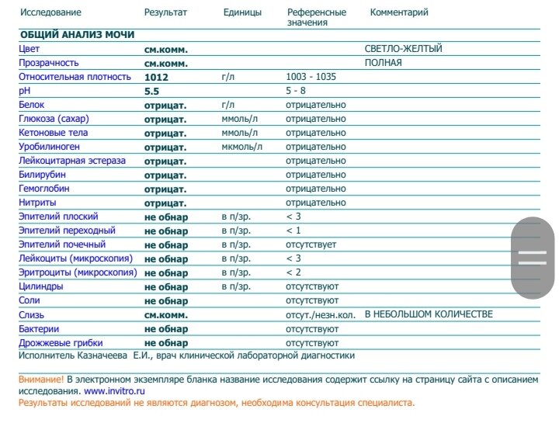Select the orange Внимание! warning word
This screenshot has height=430, width=559.
tap(41, 380)
